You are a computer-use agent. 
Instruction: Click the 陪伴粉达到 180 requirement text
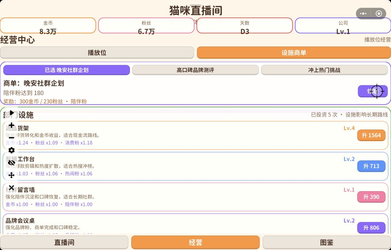point(24,93)
